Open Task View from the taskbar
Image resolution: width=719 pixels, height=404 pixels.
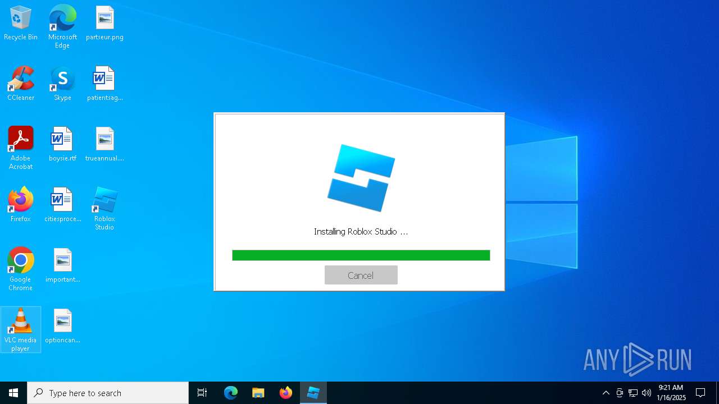click(202, 393)
